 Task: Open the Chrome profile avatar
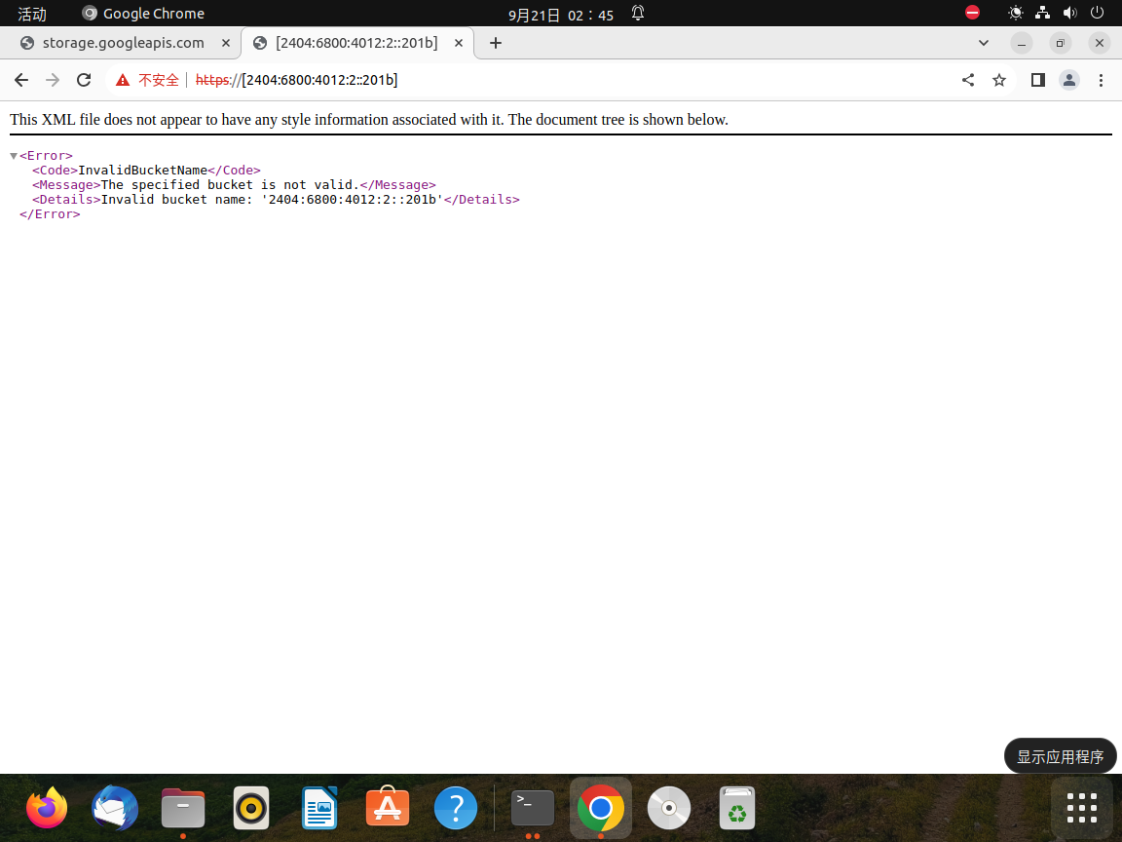[x=1069, y=80]
